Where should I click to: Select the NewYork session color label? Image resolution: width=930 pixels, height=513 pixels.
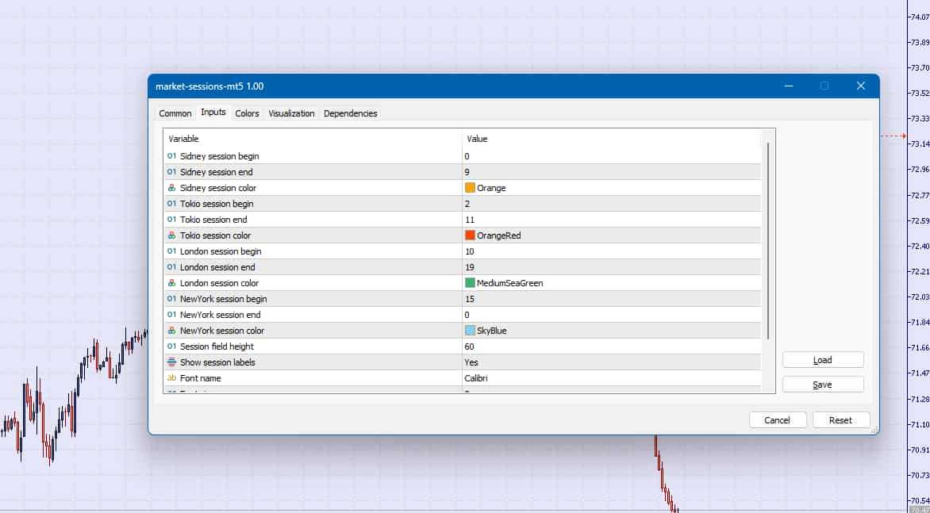click(222, 331)
